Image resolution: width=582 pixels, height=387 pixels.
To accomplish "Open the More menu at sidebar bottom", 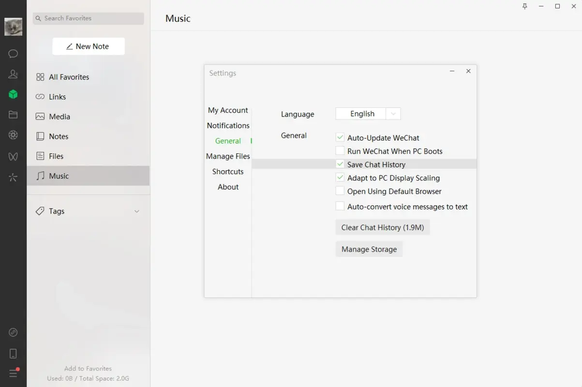I will click(x=13, y=372).
